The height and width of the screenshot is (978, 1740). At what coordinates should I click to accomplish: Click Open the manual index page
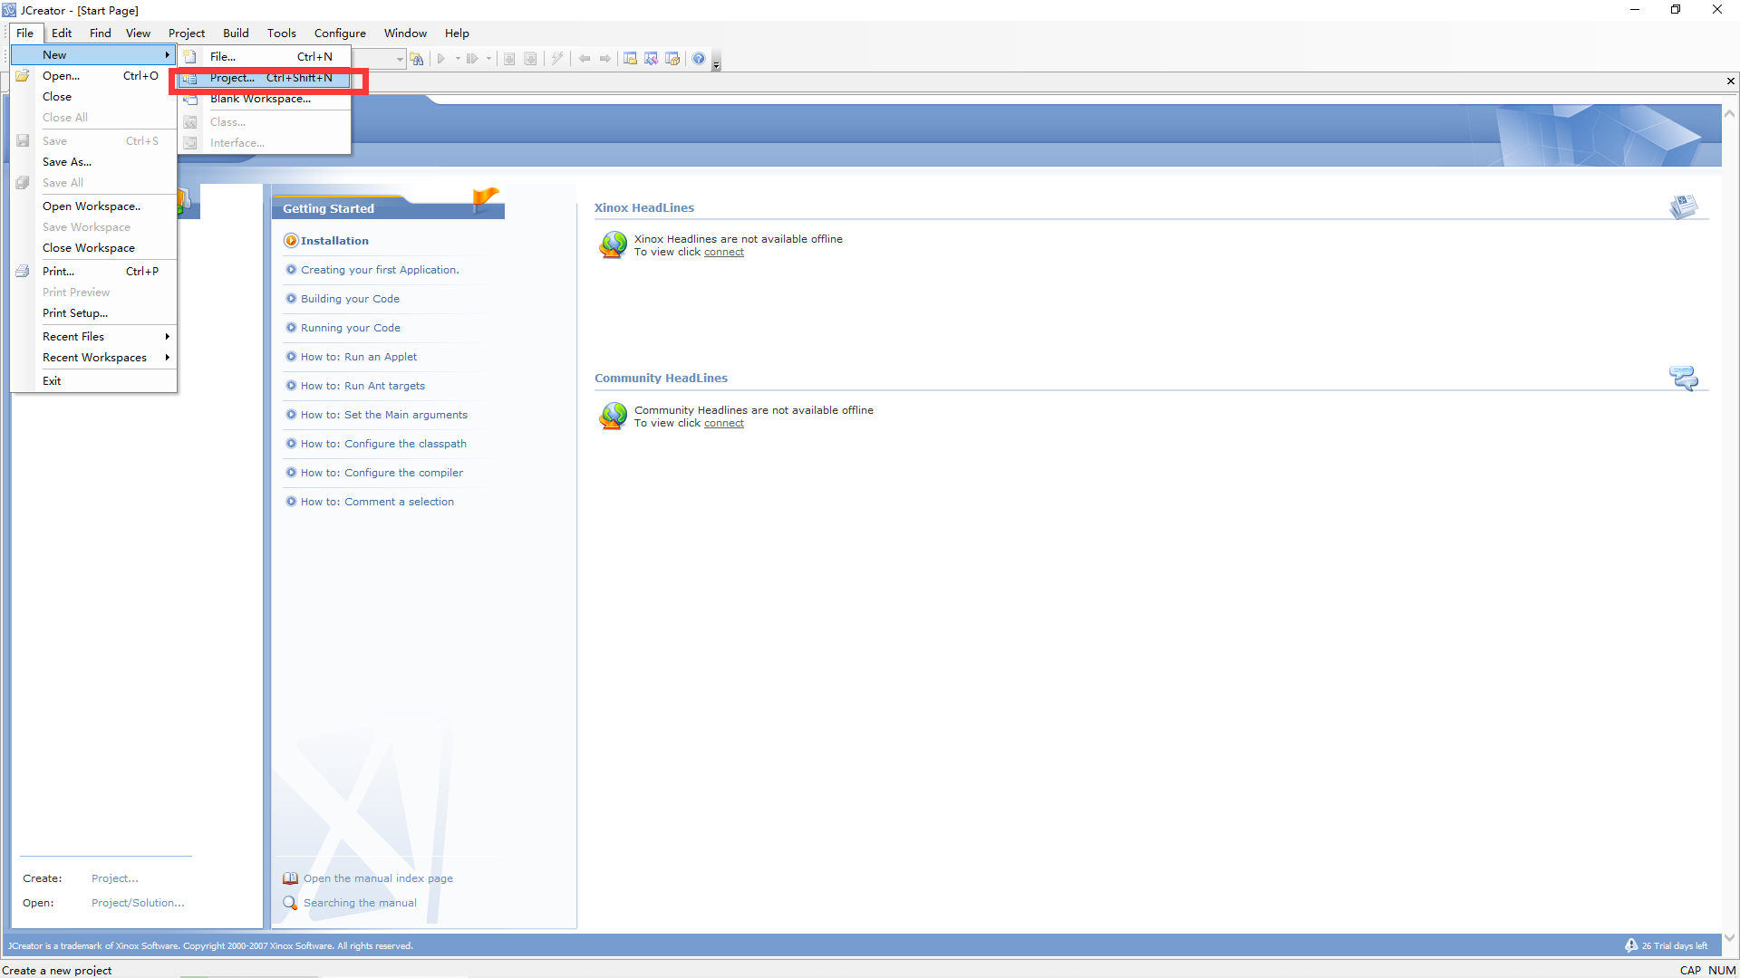coord(378,878)
